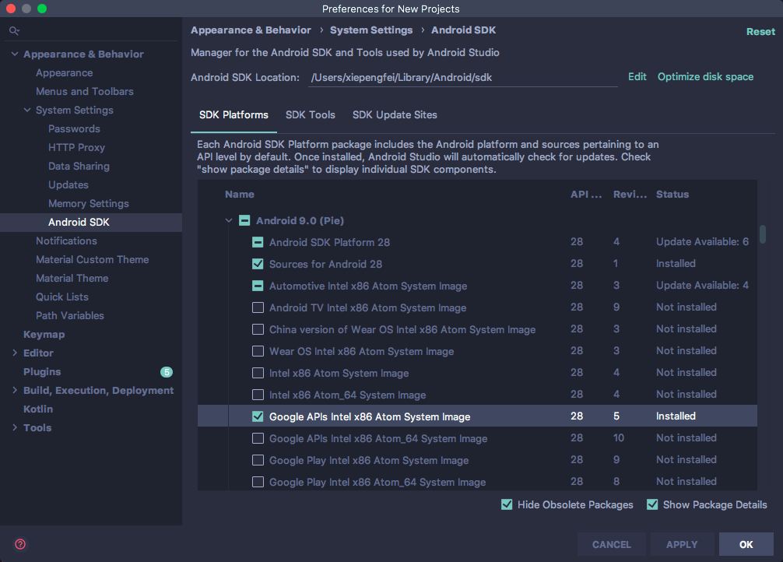The width and height of the screenshot is (783, 562).
Task: Open Memory Settings page
Action: coord(89,204)
